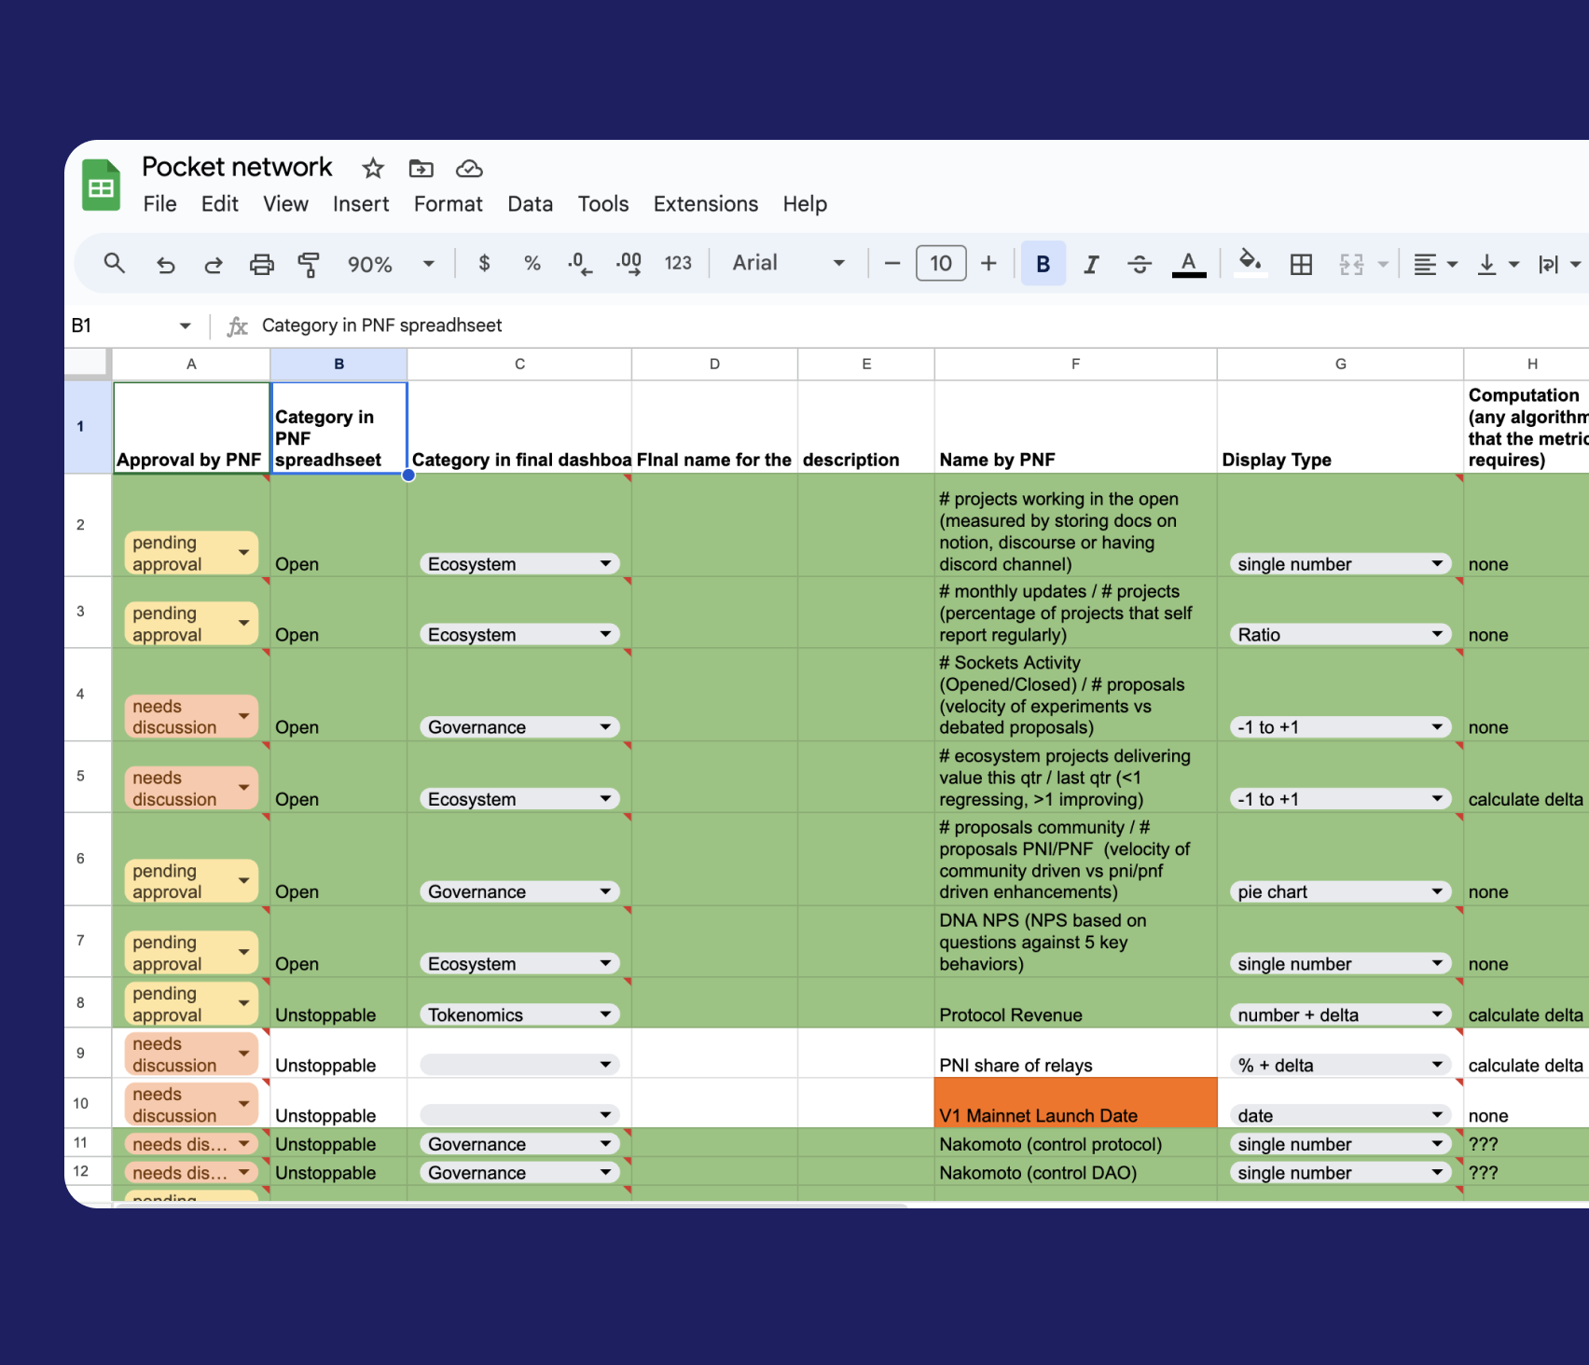Open the Insert menu
The width and height of the screenshot is (1589, 1365).
click(x=361, y=204)
